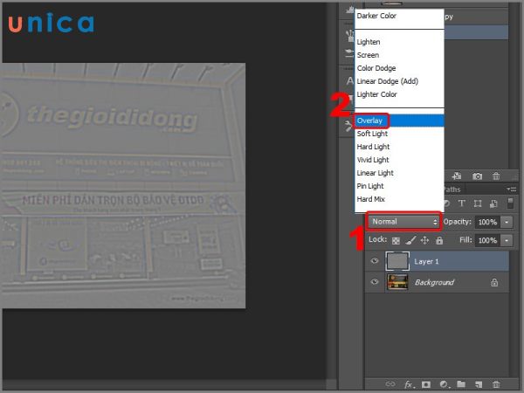
Task: Click the Opacity 100% field
Action: [x=487, y=222]
